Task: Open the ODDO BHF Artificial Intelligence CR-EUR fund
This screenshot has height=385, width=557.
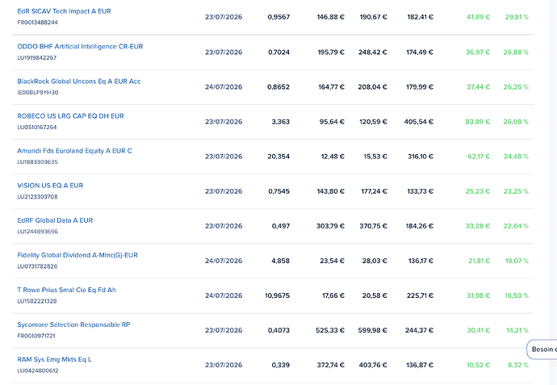Action: pos(80,47)
